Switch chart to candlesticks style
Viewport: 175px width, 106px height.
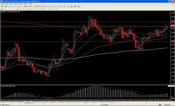[x=52, y=6]
